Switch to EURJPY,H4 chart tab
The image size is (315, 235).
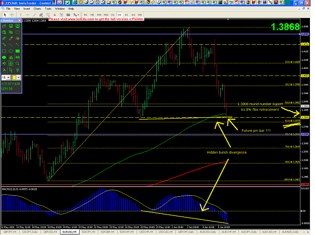[x=89, y=232]
